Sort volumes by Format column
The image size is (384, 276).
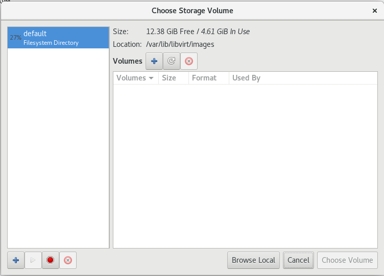[204, 78]
